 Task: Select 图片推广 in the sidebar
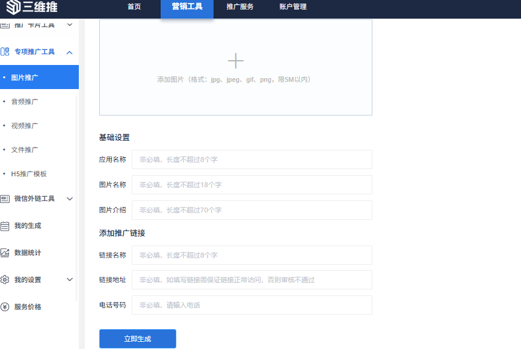(39, 77)
